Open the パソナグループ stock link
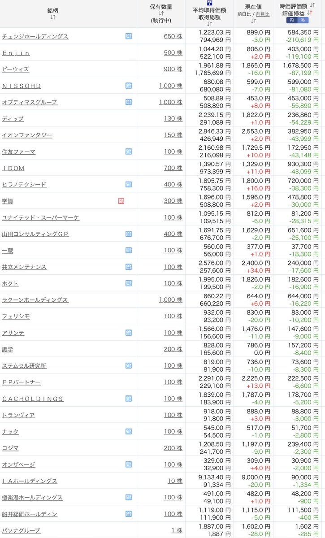This screenshot has width=325, height=538. 21,530
